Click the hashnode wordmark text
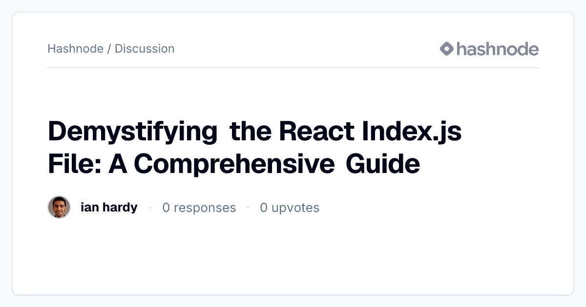The width and height of the screenshot is (586, 307). tap(498, 49)
